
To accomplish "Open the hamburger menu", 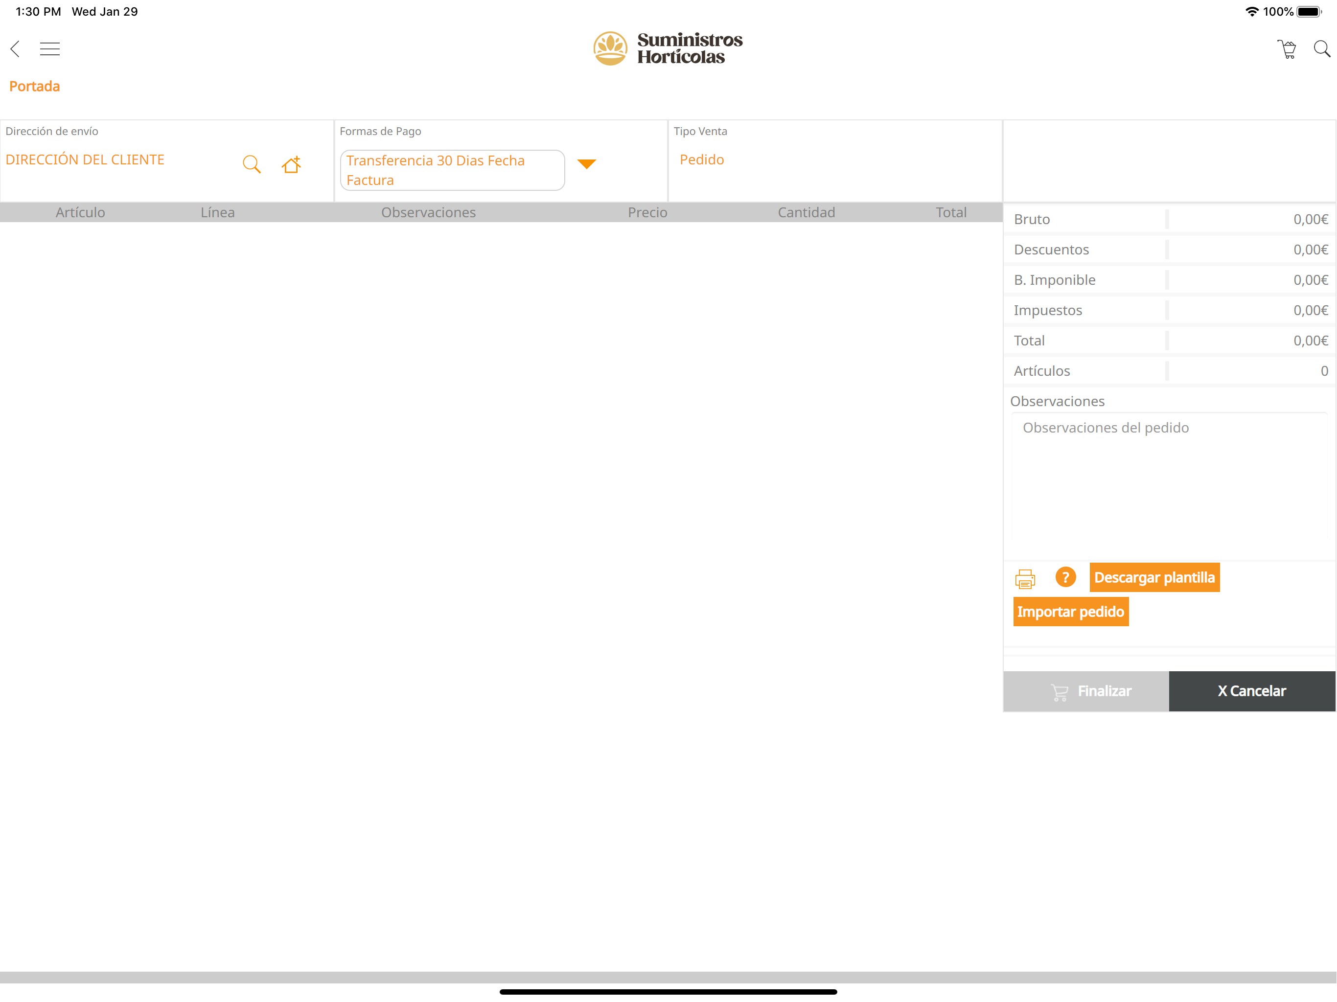I will [x=49, y=49].
